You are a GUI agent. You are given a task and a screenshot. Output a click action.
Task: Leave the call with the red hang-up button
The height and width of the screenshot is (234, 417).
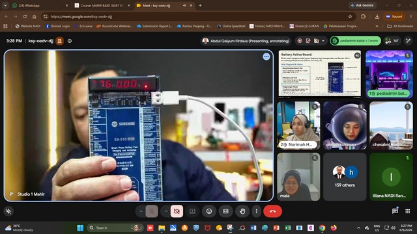(272, 211)
